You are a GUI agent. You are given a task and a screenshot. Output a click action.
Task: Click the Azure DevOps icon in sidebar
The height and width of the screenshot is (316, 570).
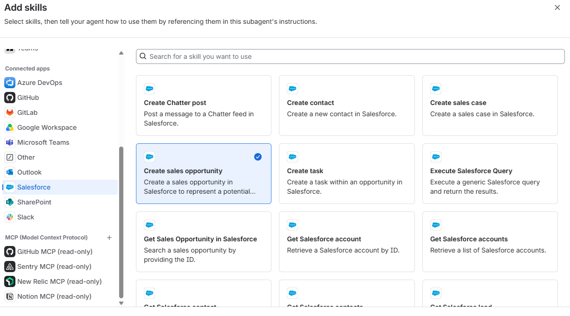pos(10,83)
